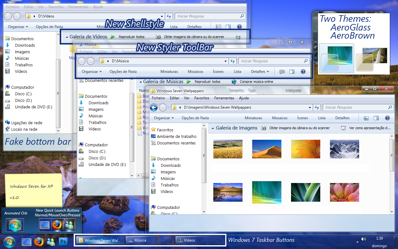The height and width of the screenshot is (249, 398).
Task: Click Reproduzir todos in Galeria de Vídeos
Action: [132, 37]
